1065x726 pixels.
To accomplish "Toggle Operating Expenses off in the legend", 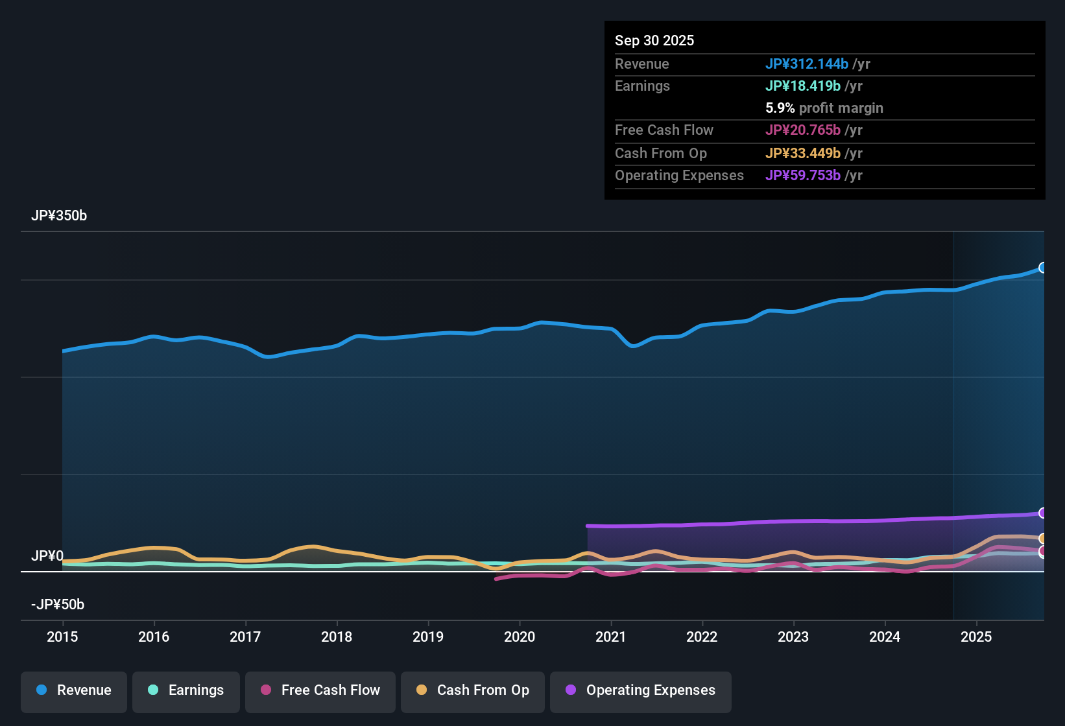I will [640, 690].
